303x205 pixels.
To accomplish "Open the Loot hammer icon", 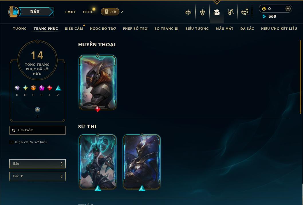I will click(230, 12).
